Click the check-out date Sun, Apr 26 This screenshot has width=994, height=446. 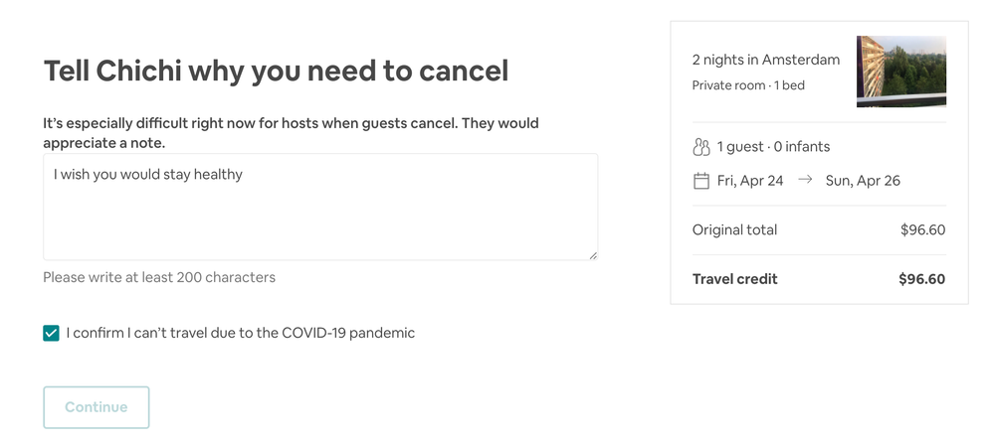point(863,181)
